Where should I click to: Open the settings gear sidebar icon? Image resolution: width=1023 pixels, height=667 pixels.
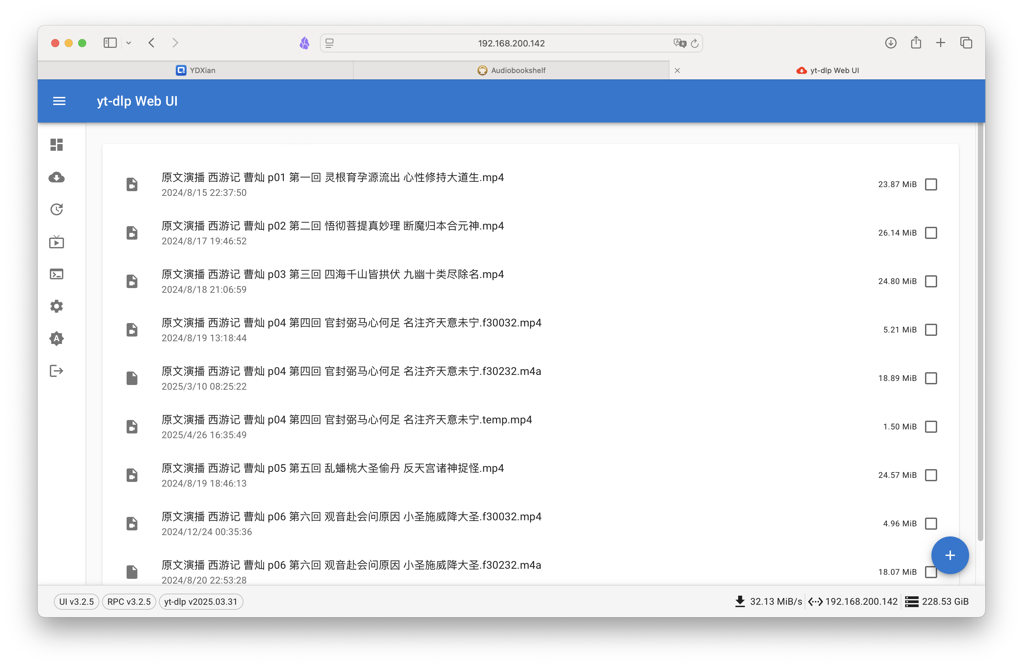pyautogui.click(x=56, y=306)
